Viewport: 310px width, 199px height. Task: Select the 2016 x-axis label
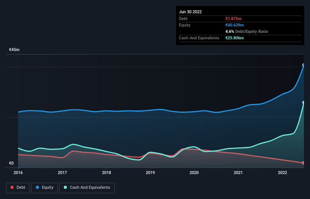click(18, 173)
